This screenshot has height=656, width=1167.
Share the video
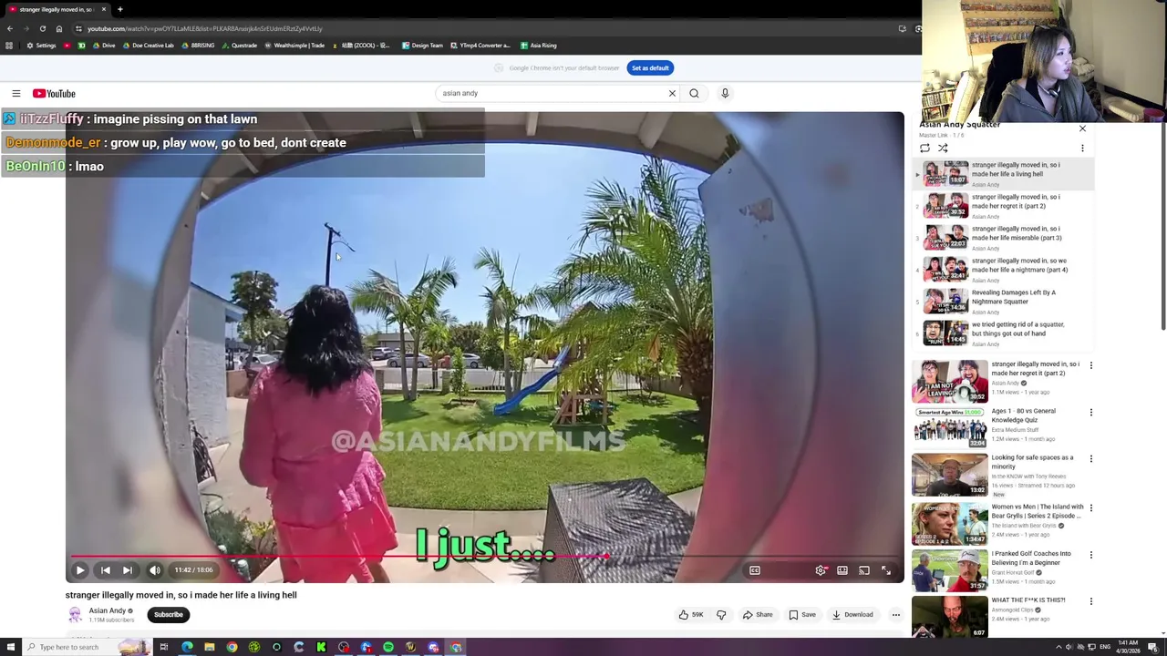coord(757,615)
